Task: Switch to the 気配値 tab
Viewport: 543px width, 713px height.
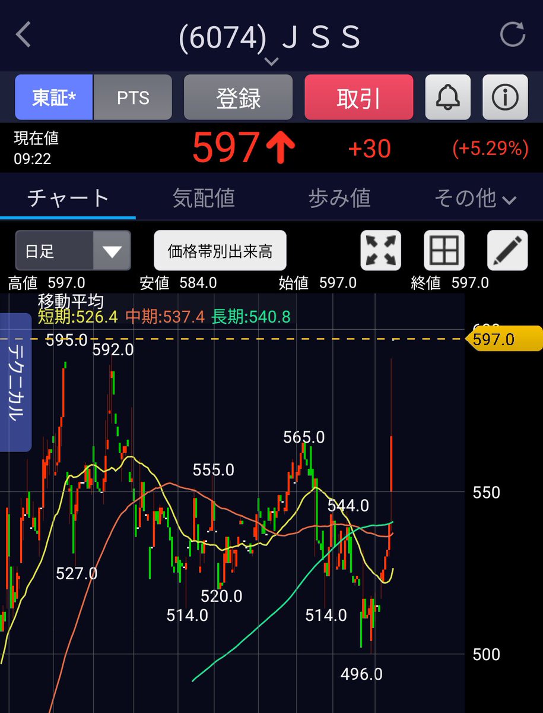Action: tap(204, 198)
